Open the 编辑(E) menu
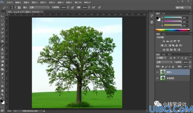 tap(18, 2)
